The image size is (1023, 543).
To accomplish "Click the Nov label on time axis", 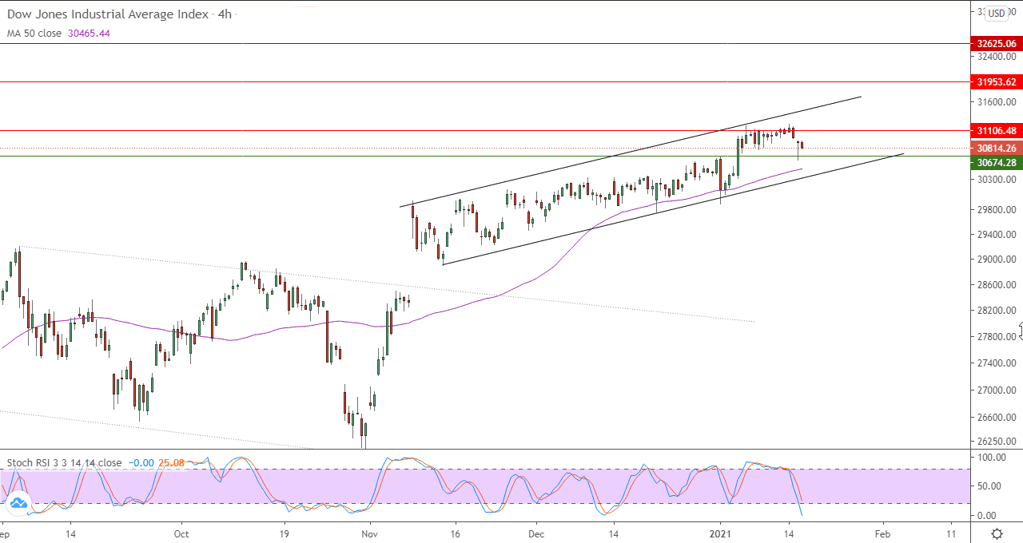I will coord(369,533).
